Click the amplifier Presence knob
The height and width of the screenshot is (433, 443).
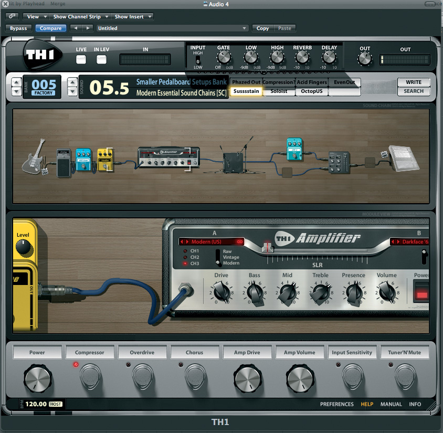point(354,292)
